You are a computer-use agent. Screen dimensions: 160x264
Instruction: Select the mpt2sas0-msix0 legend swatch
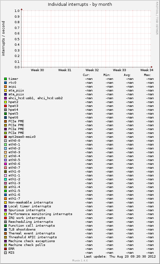click(5, 137)
